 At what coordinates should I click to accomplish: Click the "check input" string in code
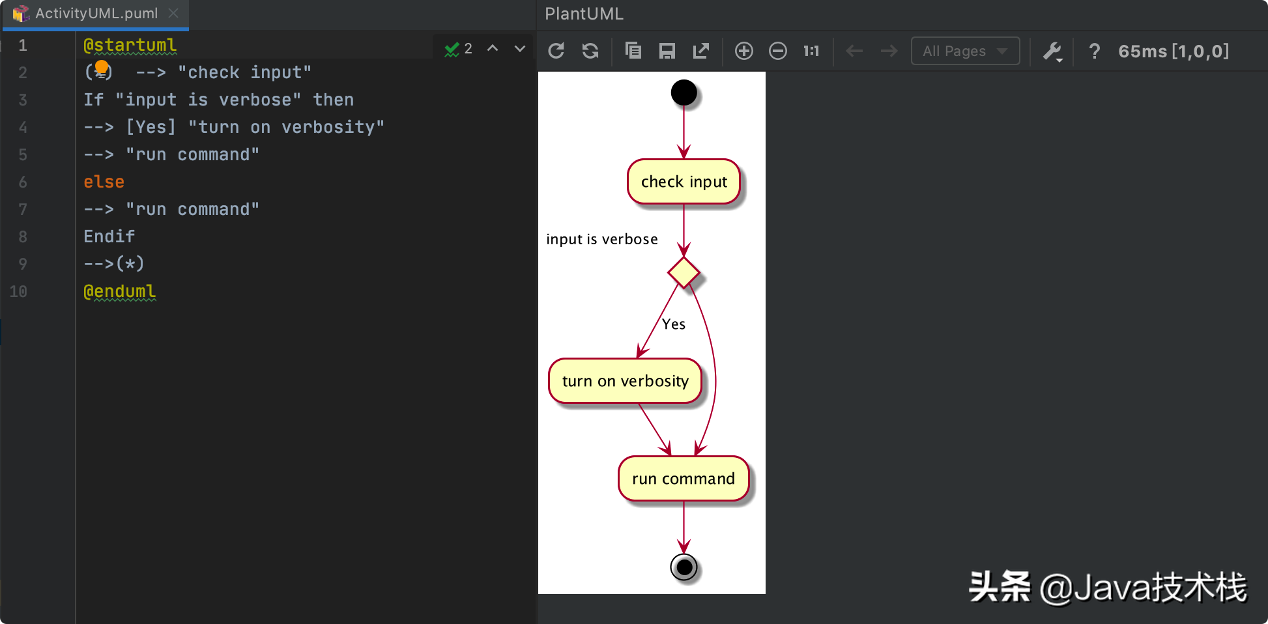coord(244,72)
